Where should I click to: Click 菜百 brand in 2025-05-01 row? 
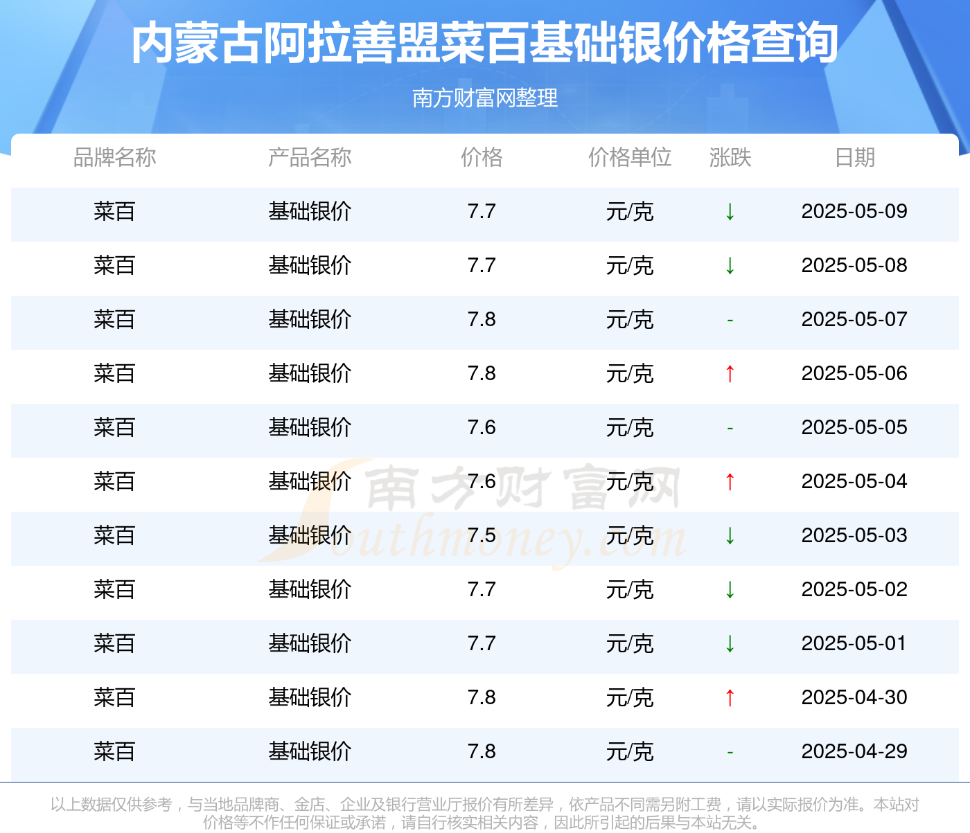114,643
